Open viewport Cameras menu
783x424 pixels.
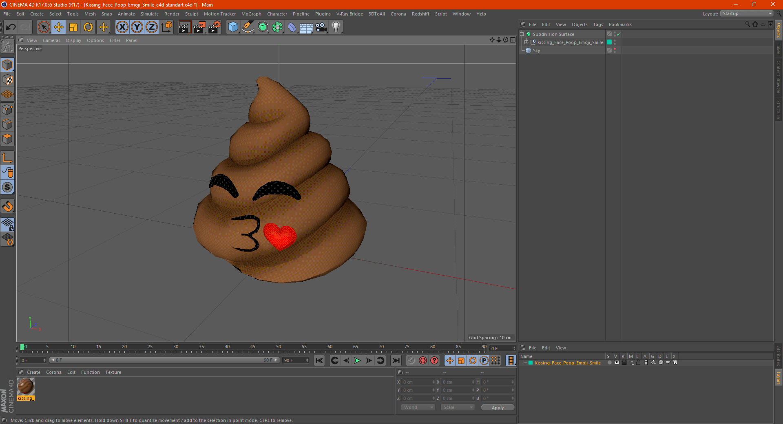click(x=51, y=40)
